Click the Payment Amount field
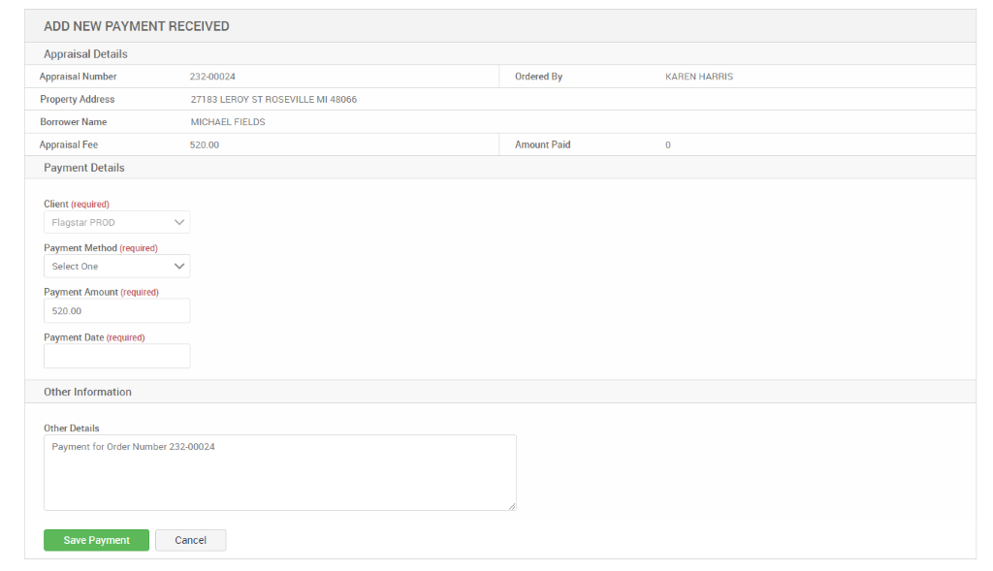This screenshot has height=571, width=993. (x=116, y=310)
